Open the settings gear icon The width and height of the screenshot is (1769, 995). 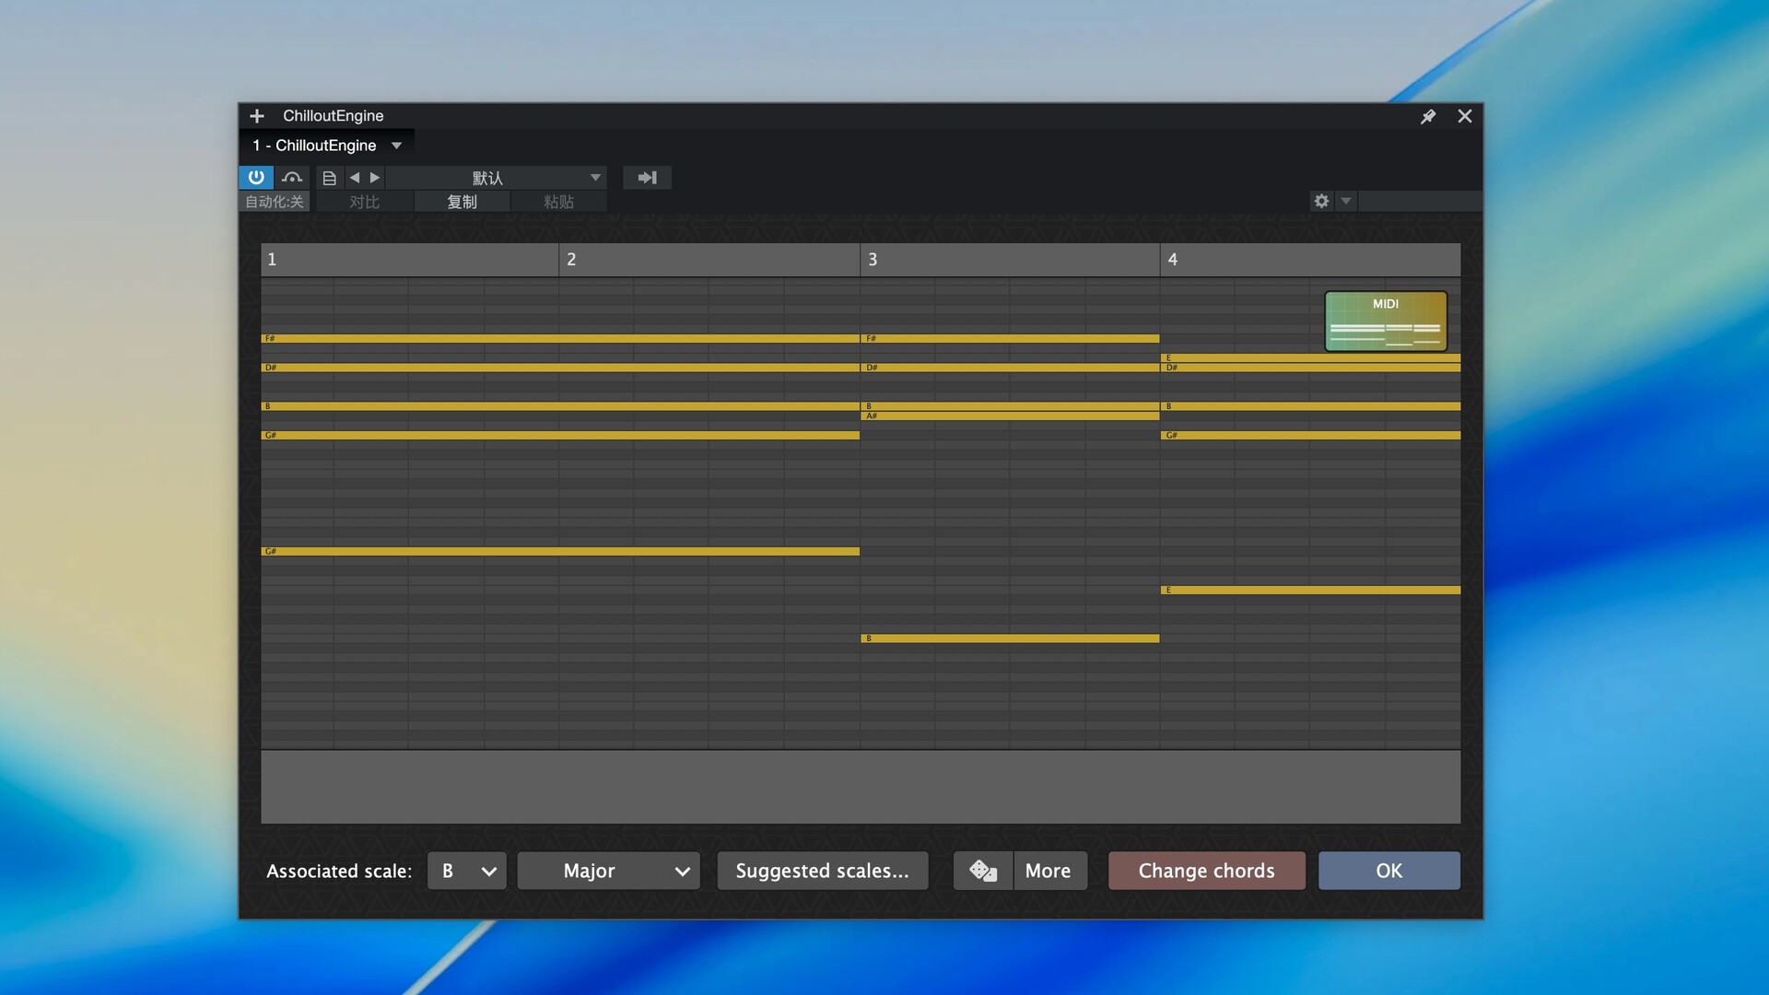(1322, 201)
